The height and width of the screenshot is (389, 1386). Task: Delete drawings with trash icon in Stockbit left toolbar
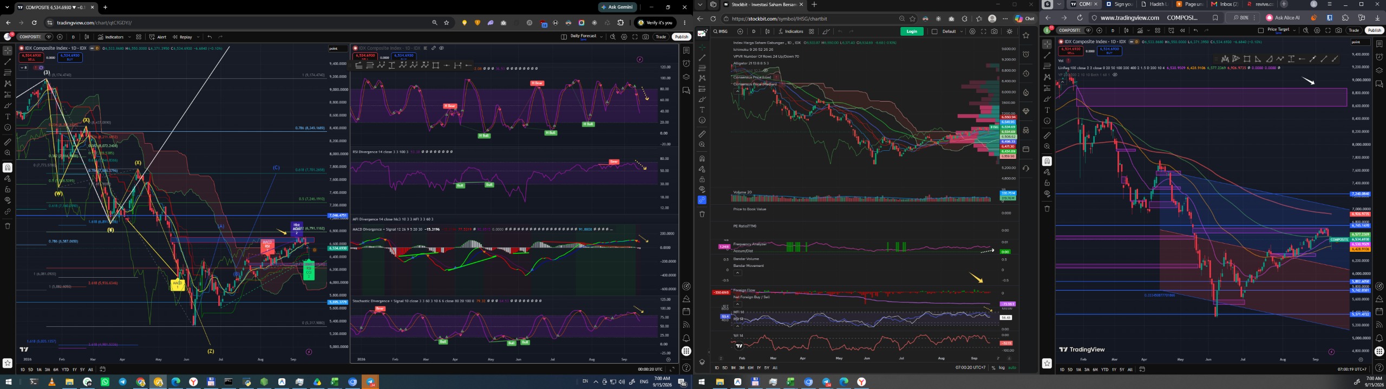702,214
